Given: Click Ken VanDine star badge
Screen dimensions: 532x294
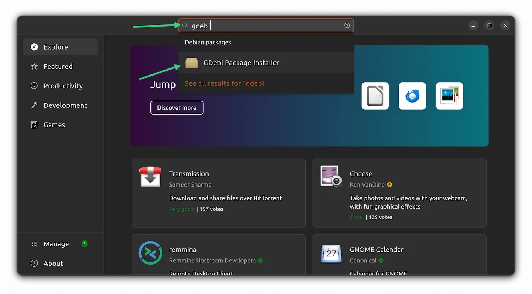Looking at the screenshot, I should pyautogui.click(x=389, y=185).
